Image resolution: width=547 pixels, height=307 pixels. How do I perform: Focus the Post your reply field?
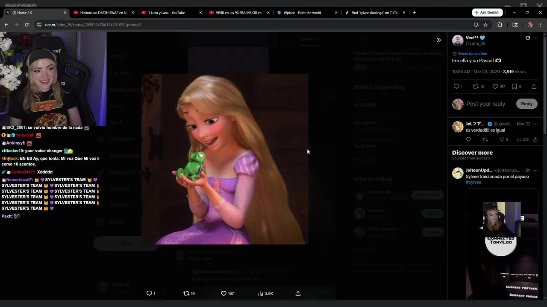pos(485,104)
